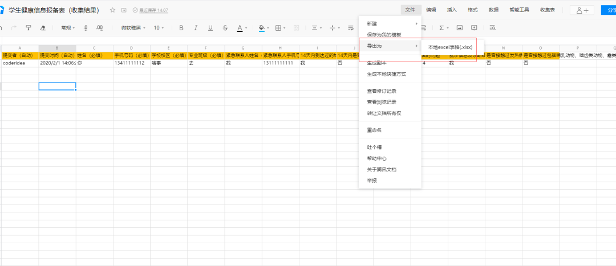Click the document title 学生健康信息报备表
The width and height of the screenshot is (616, 266).
point(54,10)
